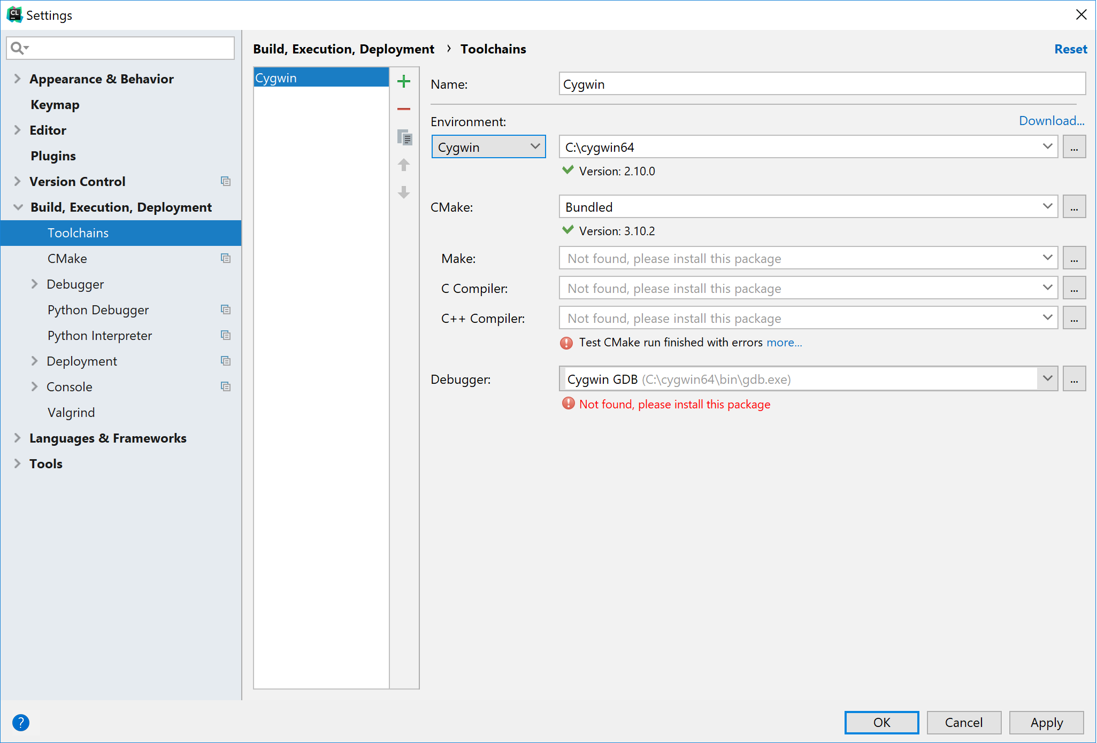Click the project-level icon beside Deployment
This screenshot has height=743, width=1097.
(x=226, y=361)
